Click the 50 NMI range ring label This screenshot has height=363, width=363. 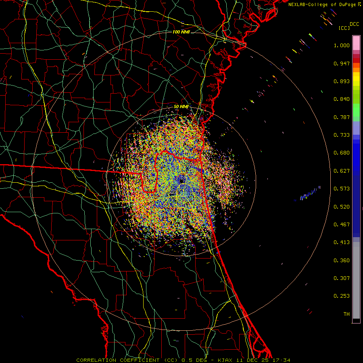[x=181, y=107]
